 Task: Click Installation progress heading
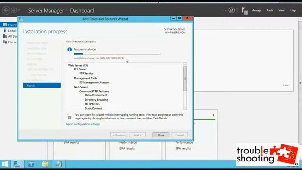point(45,32)
